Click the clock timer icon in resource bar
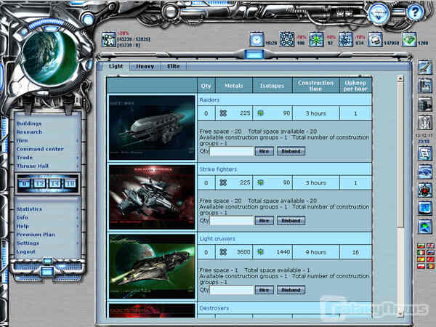This screenshot has height=327, width=436. tap(257, 39)
